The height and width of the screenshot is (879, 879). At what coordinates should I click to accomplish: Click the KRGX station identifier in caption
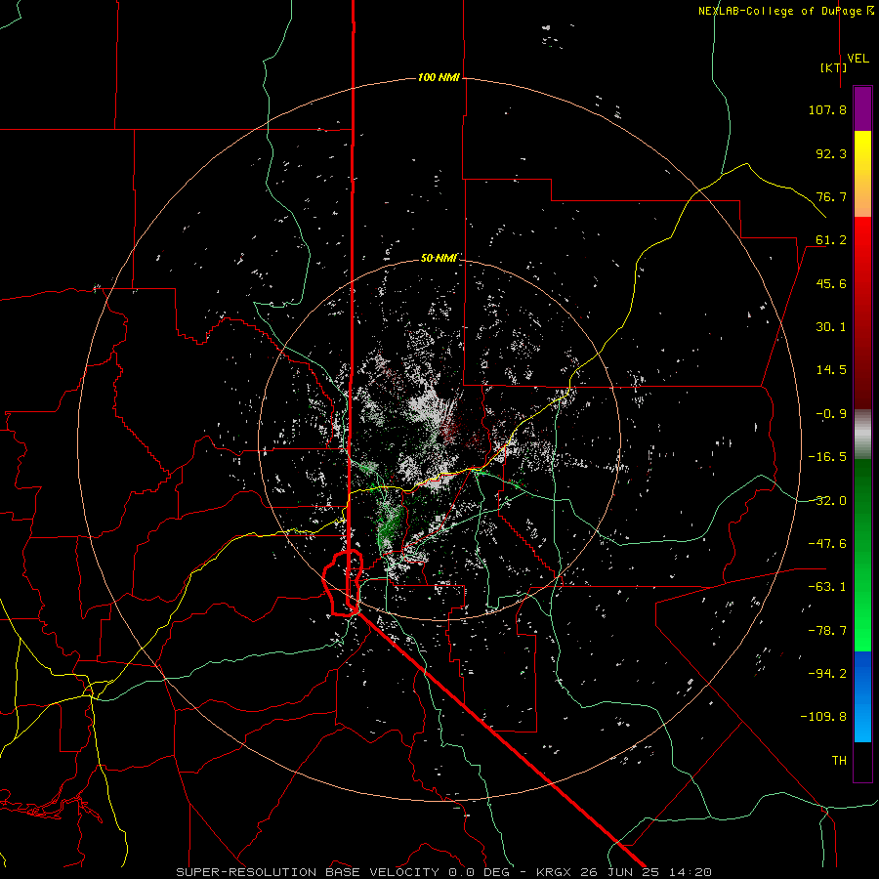(x=554, y=872)
